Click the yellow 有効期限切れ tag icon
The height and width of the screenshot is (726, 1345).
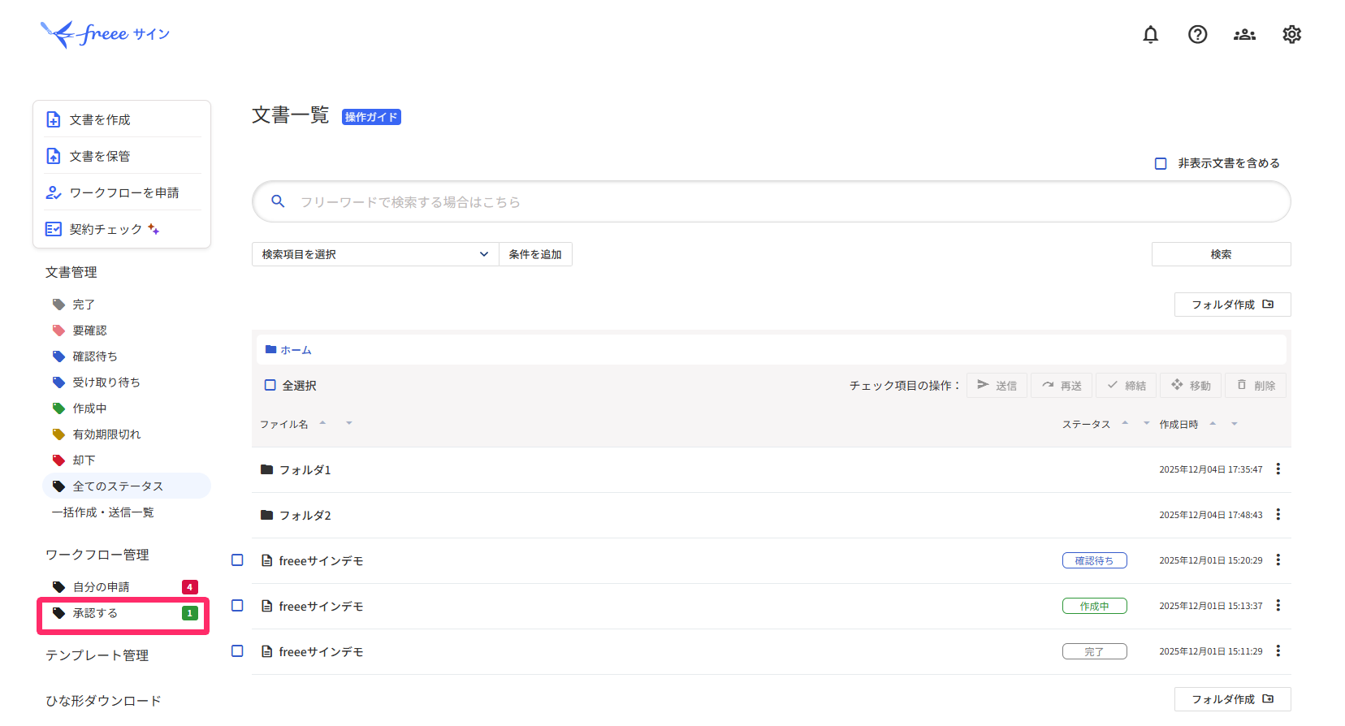pos(58,434)
